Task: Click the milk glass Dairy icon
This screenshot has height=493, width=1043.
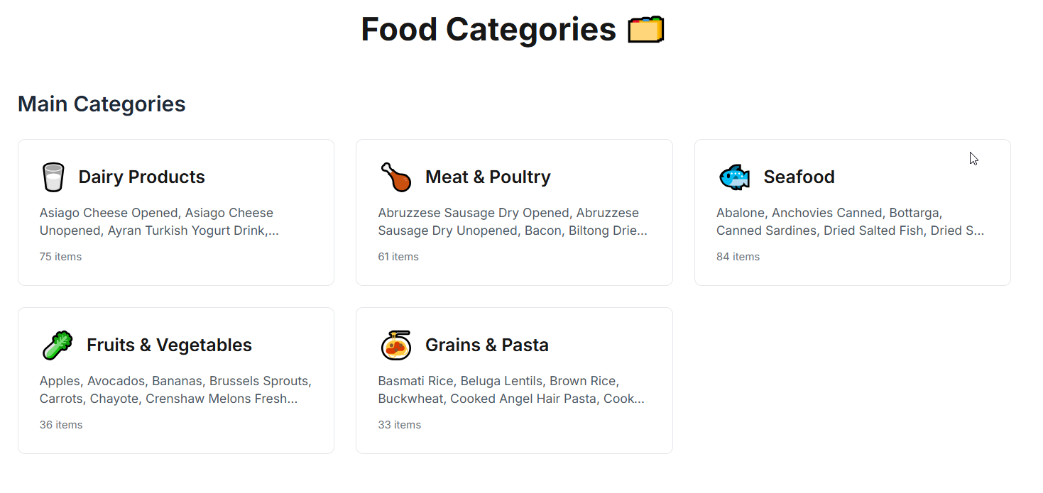Action: (53, 177)
